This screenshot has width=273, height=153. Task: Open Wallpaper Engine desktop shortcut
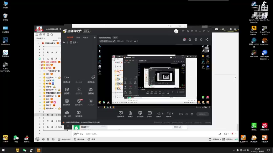click(x=265, y=55)
